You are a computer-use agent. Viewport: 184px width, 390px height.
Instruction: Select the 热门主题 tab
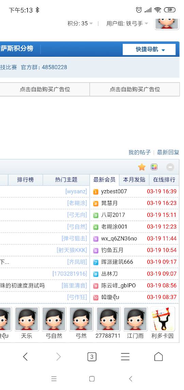click(66, 180)
